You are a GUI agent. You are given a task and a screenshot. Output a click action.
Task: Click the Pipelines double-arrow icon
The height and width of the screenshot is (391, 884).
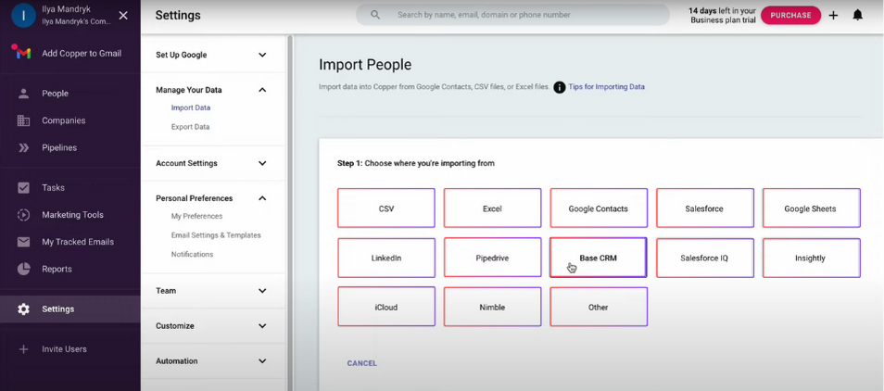[x=24, y=147]
